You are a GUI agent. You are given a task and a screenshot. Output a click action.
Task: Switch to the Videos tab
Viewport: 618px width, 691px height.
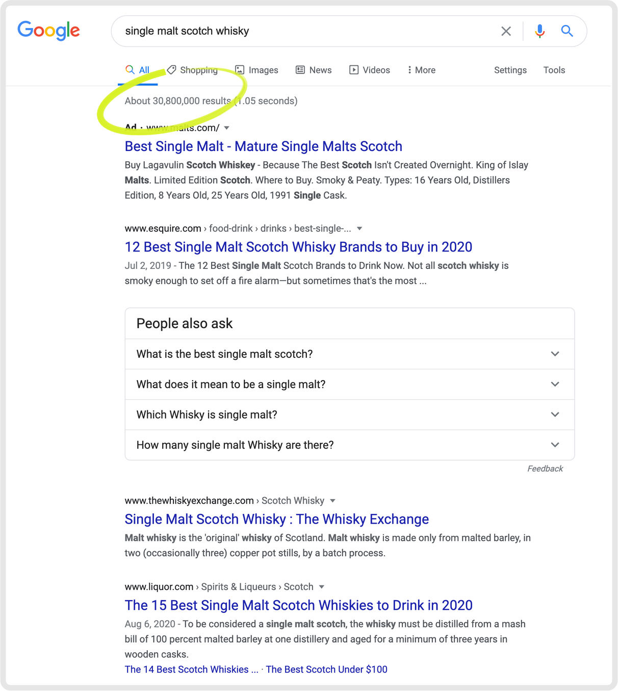click(x=370, y=70)
